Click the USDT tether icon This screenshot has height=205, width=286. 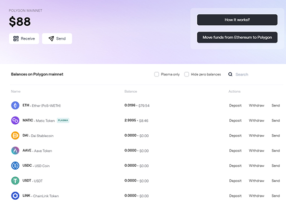click(15, 181)
